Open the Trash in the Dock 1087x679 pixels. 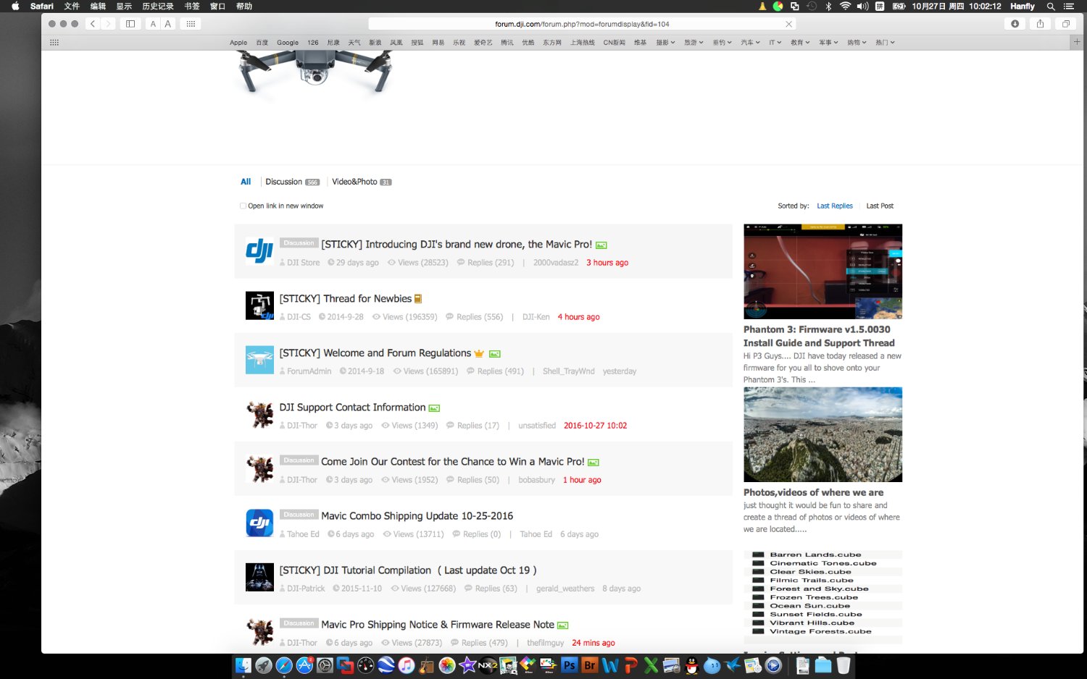coord(844,665)
